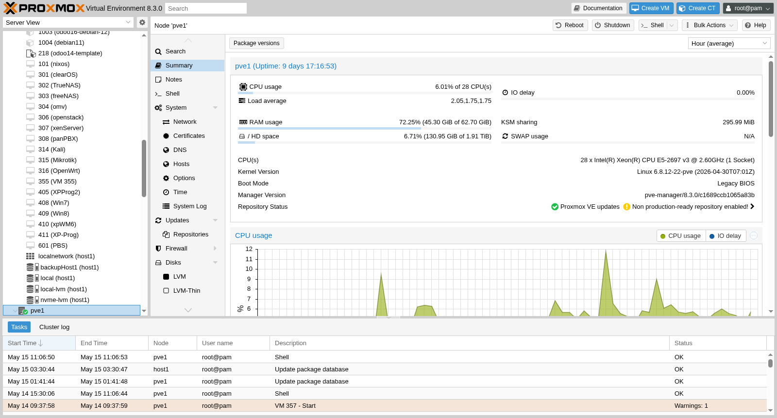Open the Hour (average) timeframe dropdown
The width and height of the screenshot is (777, 418).
click(x=765, y=43)
